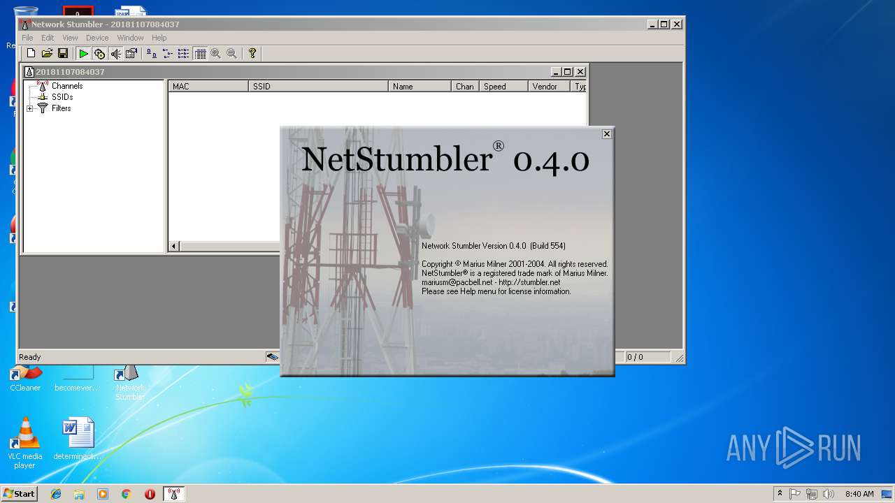Click the document window's stumbler icon
Screen dimensions: 895x503
(x=29, y=72)
